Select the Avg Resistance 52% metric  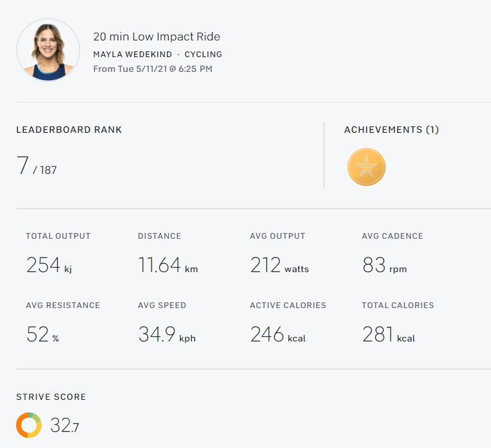pyautogui.click(x=42, y=334)
